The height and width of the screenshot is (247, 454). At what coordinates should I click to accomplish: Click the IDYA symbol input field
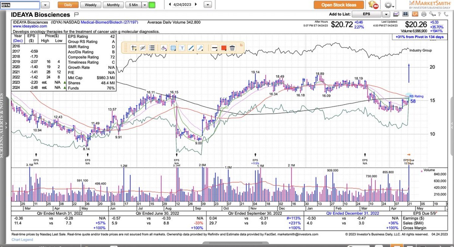20,5
